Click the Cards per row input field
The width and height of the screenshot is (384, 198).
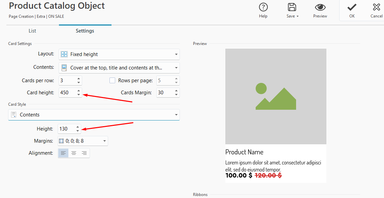pyautogui.click(x=67, y=81)
